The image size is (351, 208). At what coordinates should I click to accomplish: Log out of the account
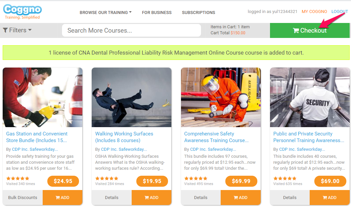[340, 12]
